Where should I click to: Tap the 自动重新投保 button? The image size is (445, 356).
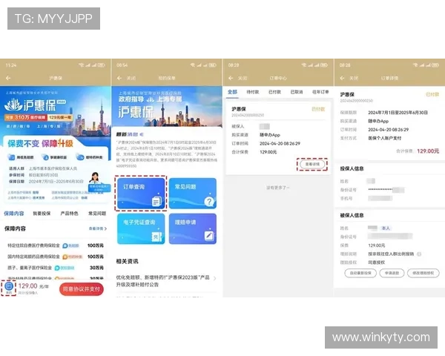(x=360, y=273)
